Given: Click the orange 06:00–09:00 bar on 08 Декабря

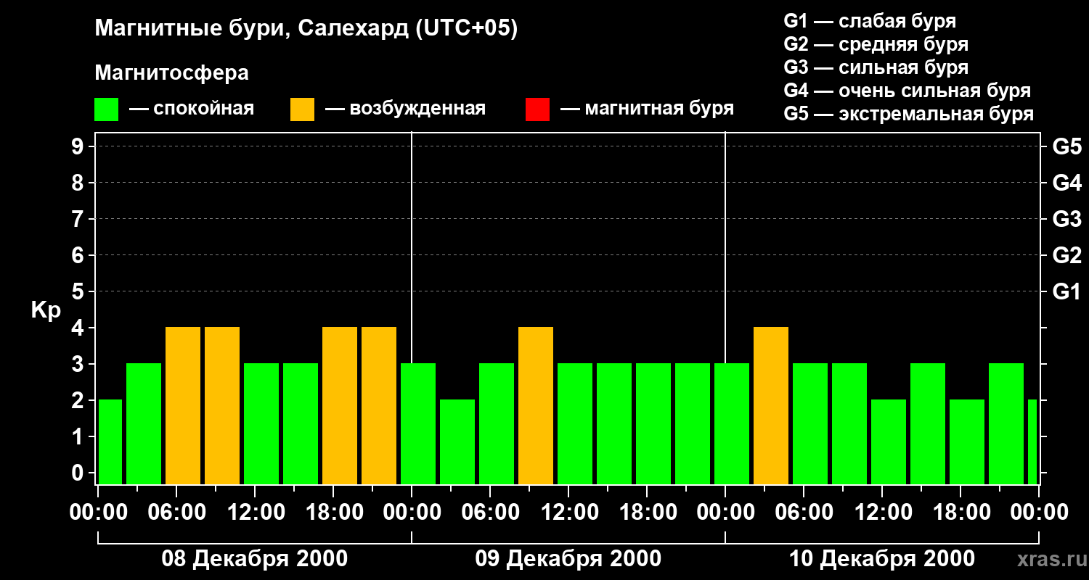Looking at the screenshot, I should (x=183, y=405).
